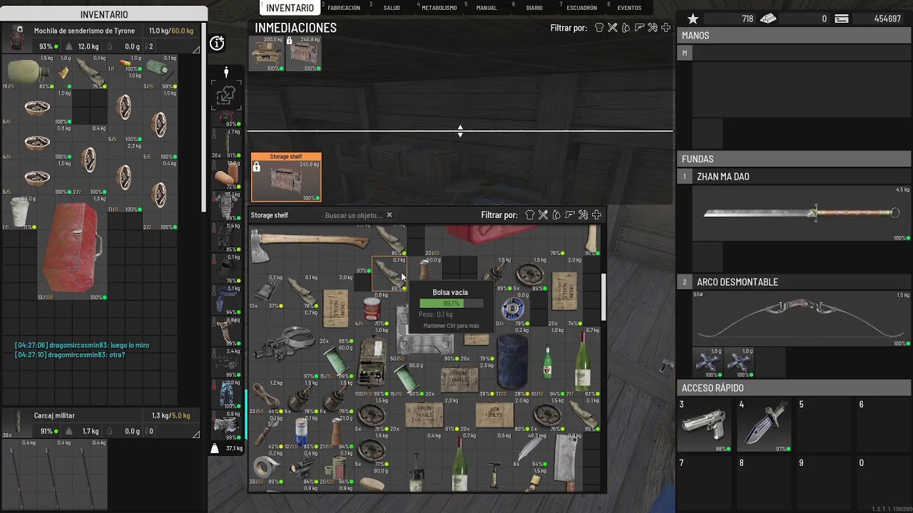The width and height of the screenshot is (913, 513).
Task: Select the Zhan Ma Dao sword
Action: [801, 213]
